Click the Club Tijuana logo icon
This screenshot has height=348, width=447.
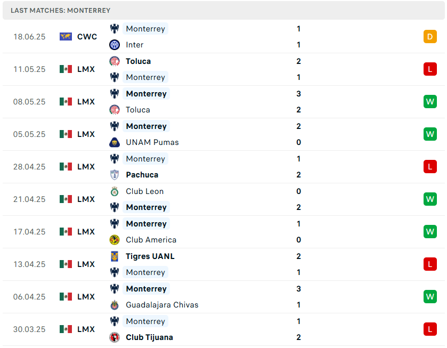(115, 337)
